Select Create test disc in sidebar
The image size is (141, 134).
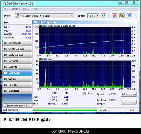17,49
